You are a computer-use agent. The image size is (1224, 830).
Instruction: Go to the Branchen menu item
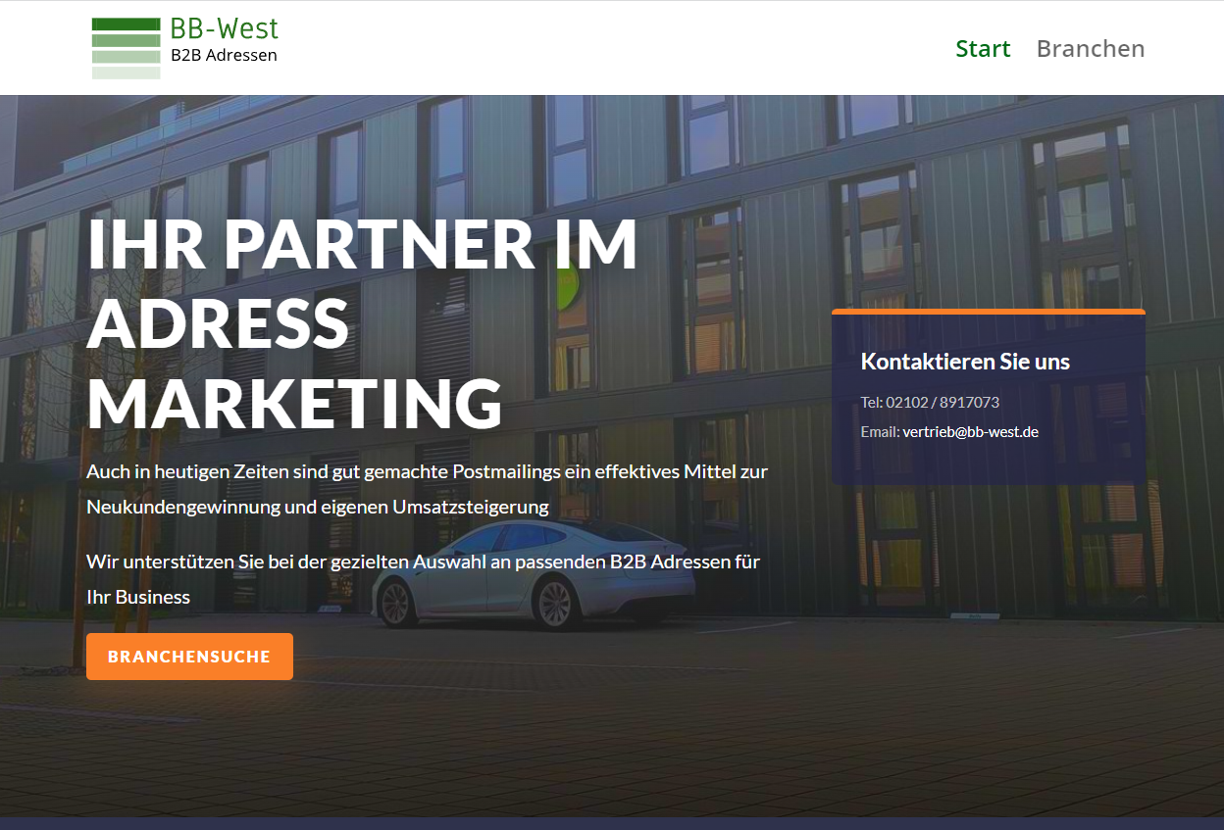point(1090,49)
